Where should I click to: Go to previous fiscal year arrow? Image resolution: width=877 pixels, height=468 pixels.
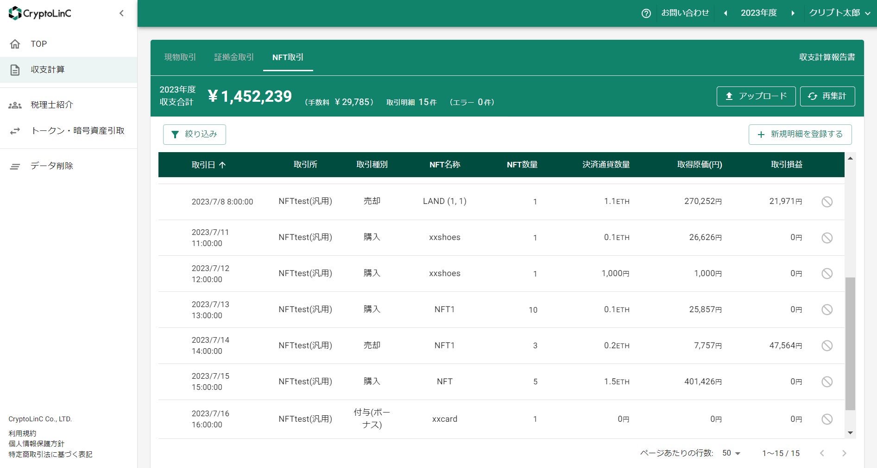click(726, 13)
